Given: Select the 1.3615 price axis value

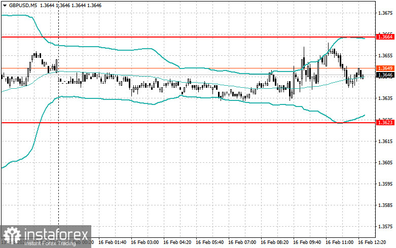Looking at the screenshot, I should click(x=385, y=141).
